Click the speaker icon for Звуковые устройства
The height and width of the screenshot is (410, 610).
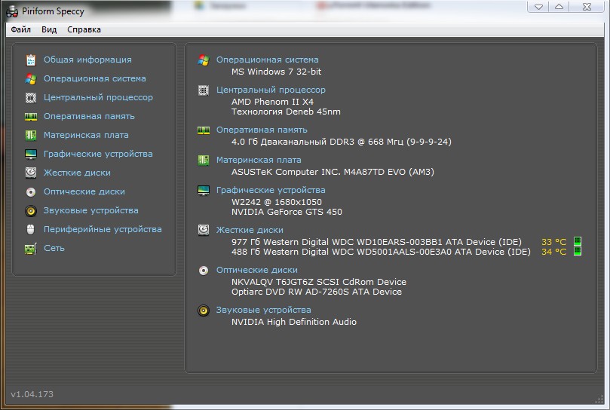point(30,210)
